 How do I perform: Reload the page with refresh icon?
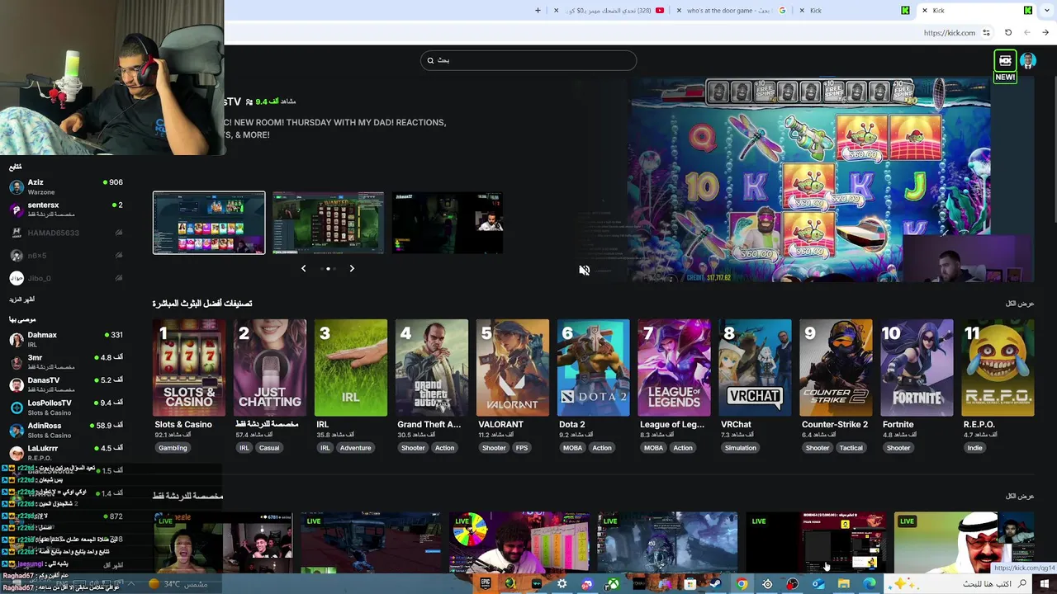click(1007, 33)
